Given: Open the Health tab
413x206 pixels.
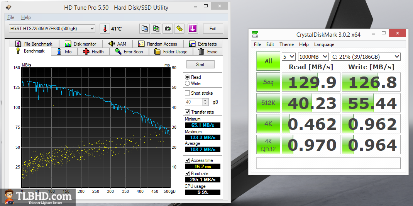Looking at the screenshot, I should pos(93,52).
